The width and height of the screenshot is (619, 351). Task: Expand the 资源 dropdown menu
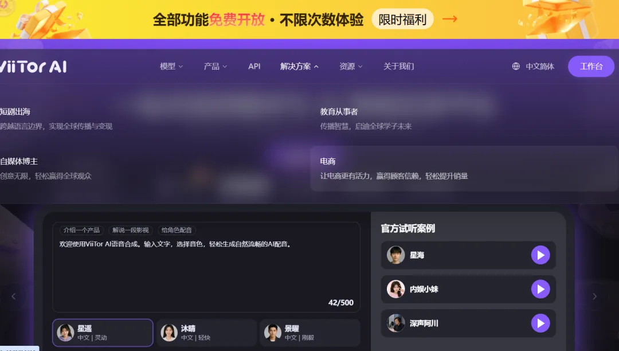pos(351,67)
